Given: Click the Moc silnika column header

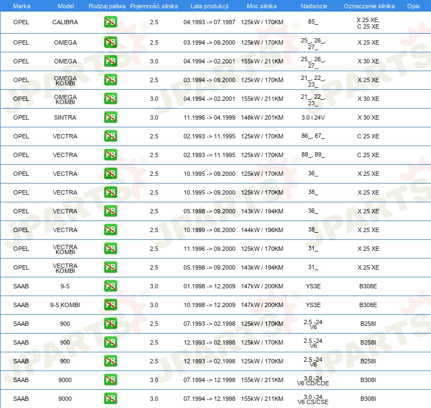Looking at the screenshot, I should (262, 6).
